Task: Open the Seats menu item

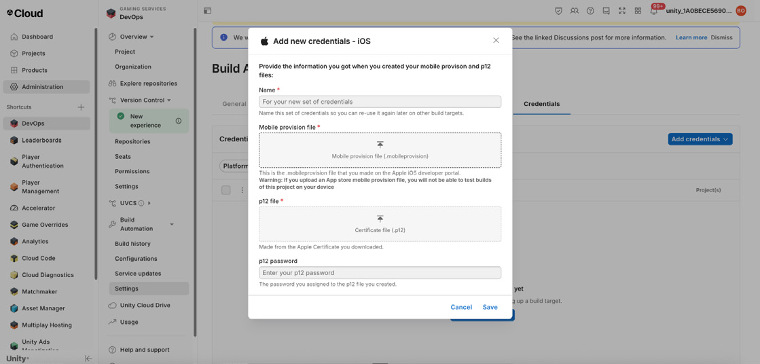Action: 123,157
